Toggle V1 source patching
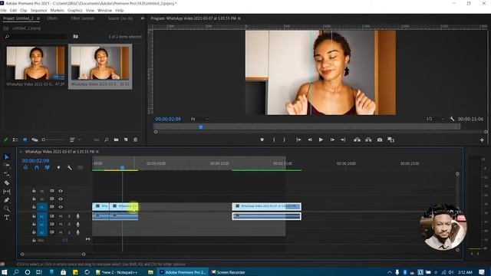The width and height of the screenshot is (491, 276). [x=41, y=207]
